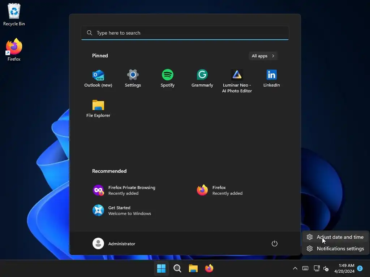Click the Type here to search field
The image size is (370, 277).
point(185,33)
